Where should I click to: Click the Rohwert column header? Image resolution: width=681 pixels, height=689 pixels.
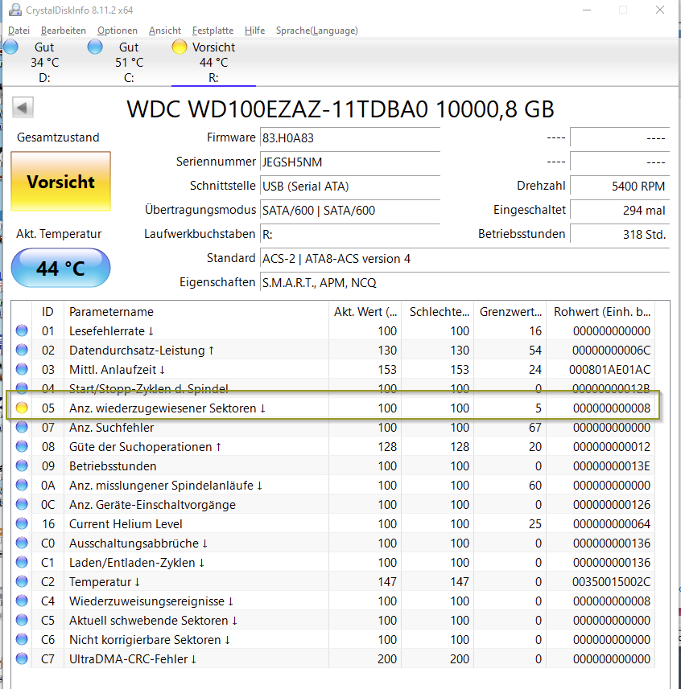[x=601, y=312]
